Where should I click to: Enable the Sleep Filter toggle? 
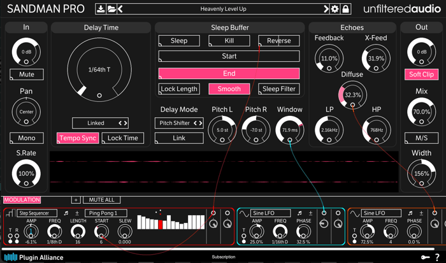279,89
